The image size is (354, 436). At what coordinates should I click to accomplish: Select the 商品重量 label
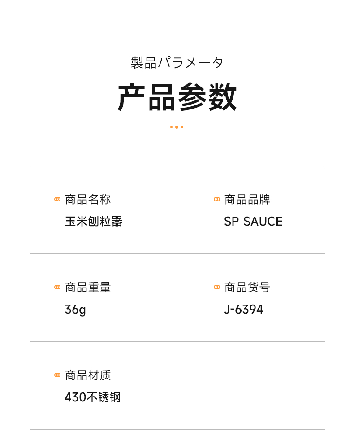pyautogui.click(x=88, y=287)
